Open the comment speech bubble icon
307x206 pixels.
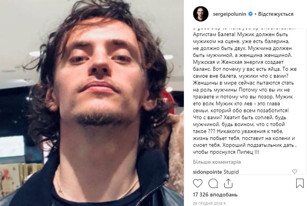click(x=213, y=184)
